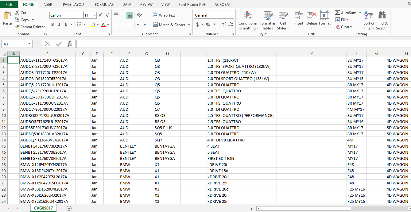Apply bold formatting
411x212 pixels.
click(52, 25)
